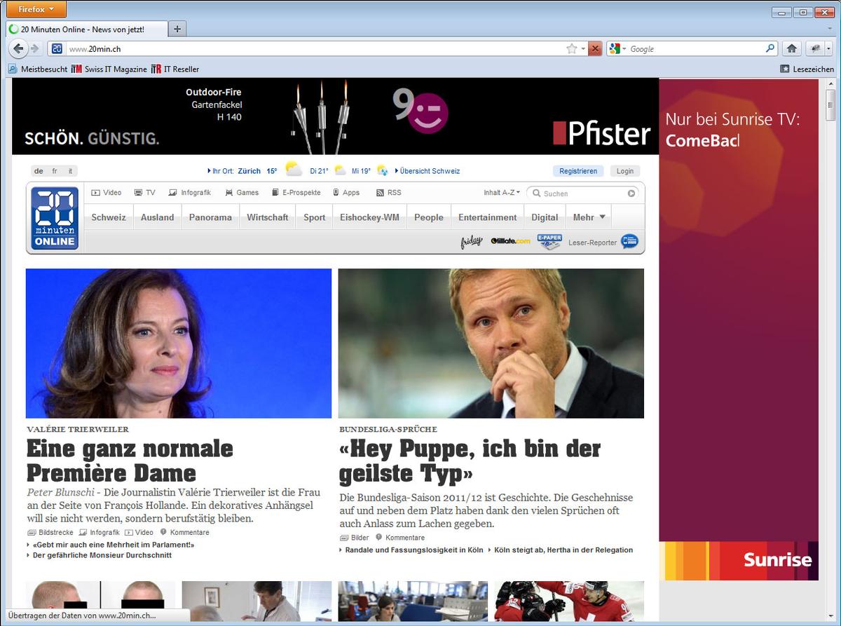Viewport: 841px width, 626px height.
Task: Open dropdown arrow beside the add-on icon
Action: click(x=829, y=48)
